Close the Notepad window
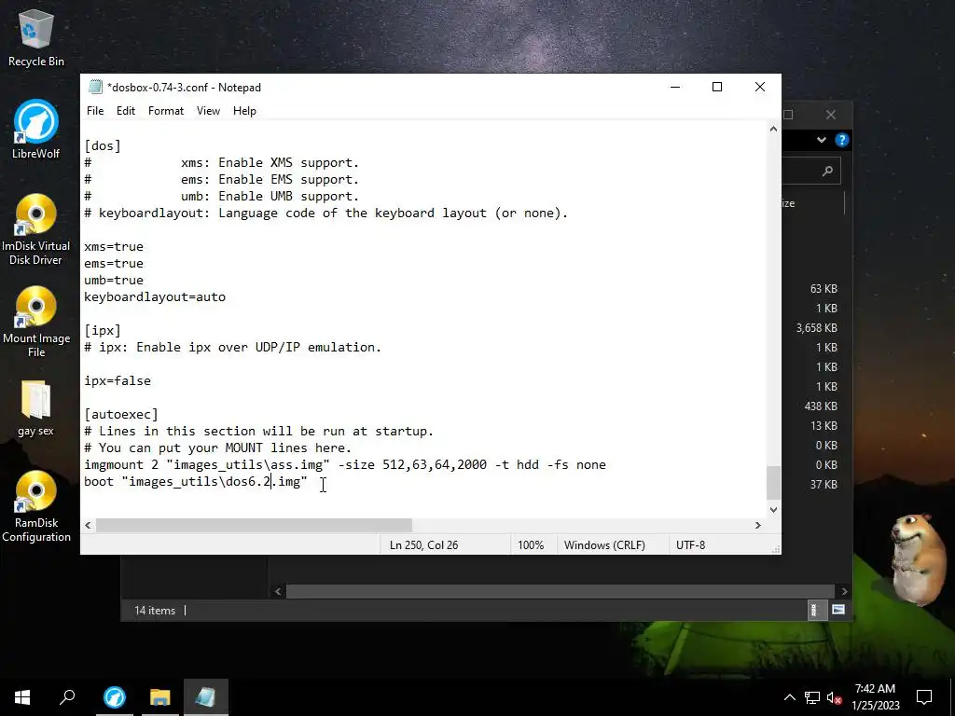955x716 pixels. tap(760, 87)
